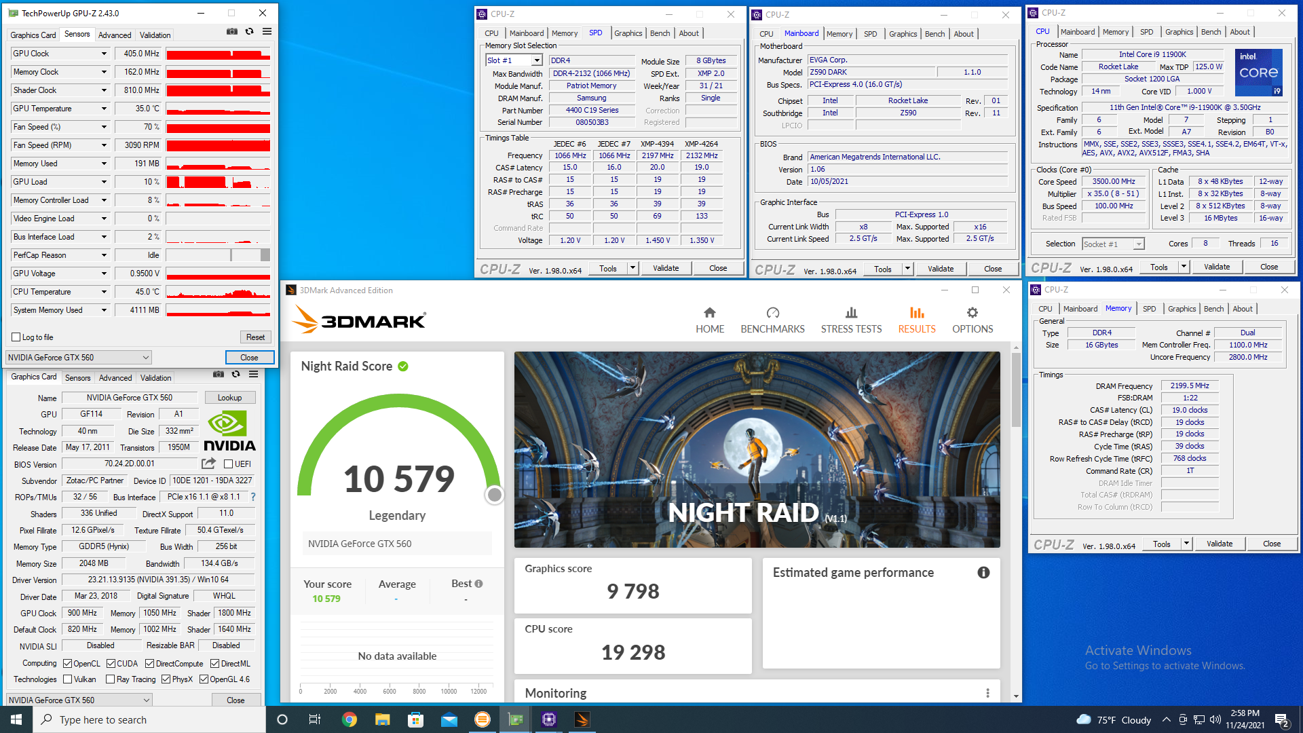
Task: Switch to Validation tab in GPU-Z Sensors window
Action: 155,35
